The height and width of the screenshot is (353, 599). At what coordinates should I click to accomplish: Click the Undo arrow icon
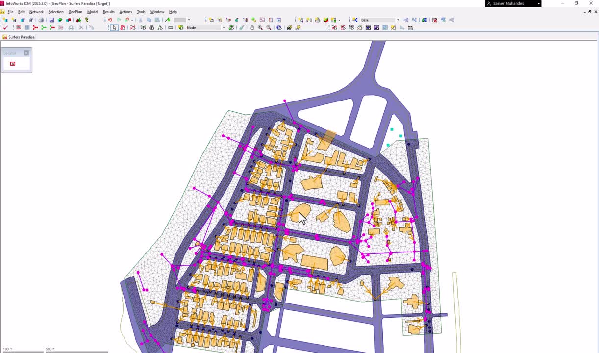pyautogui.click(x=110, y=20)
